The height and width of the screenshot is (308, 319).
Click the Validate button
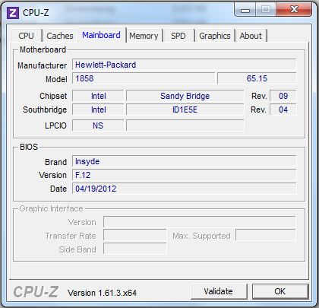[219, 291]
